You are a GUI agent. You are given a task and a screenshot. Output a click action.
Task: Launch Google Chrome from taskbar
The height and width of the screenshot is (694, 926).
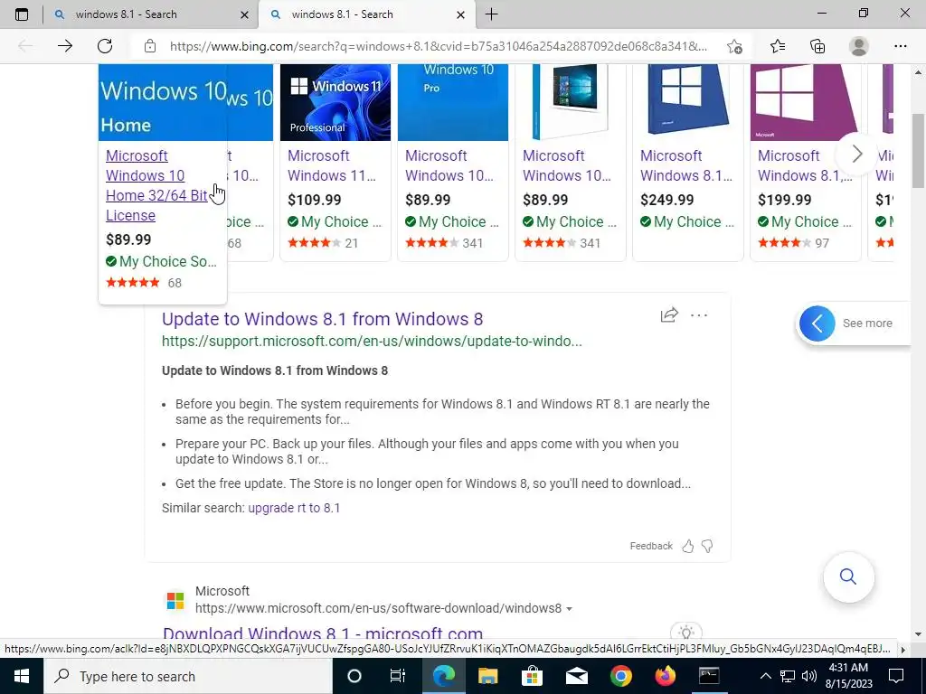coord(620,676)
